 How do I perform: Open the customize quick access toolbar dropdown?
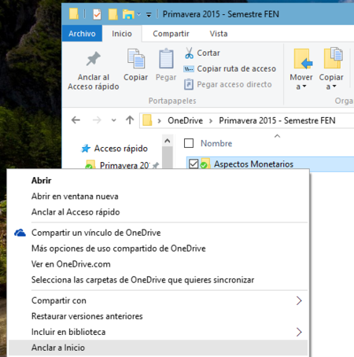coord(149,15)
